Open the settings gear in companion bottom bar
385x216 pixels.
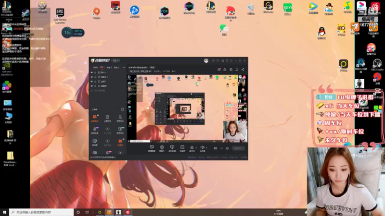[x=227, y=148]
